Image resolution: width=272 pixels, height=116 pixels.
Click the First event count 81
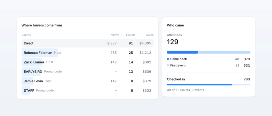237,65
